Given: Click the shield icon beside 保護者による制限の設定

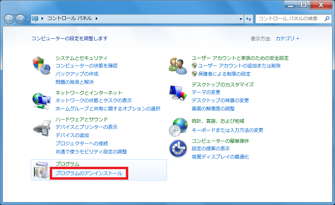Looking at the screenshot, I should click(194, 74).
